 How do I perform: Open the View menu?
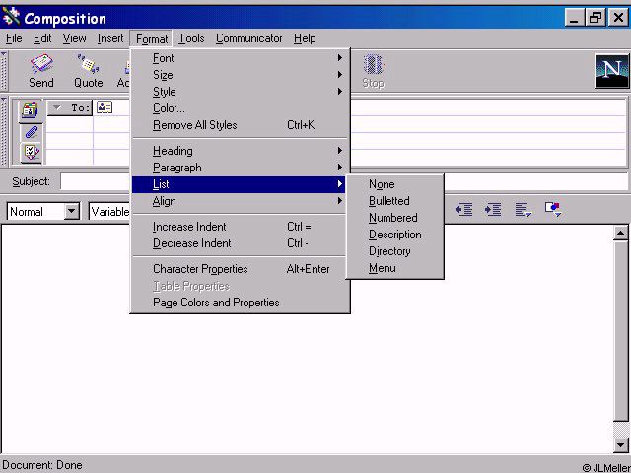coord(74,38)
